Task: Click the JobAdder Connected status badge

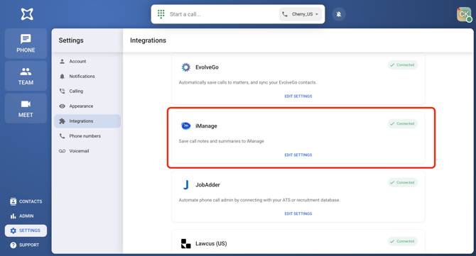Action: click(x=403, y=182)
